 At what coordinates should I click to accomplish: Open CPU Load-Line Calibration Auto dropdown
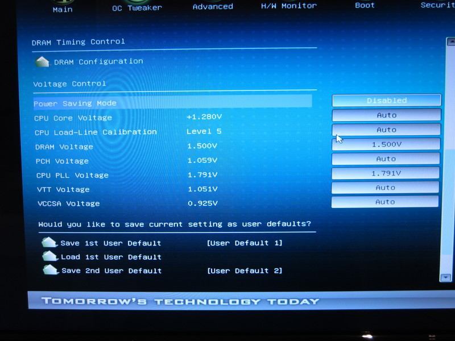pyautogui.click(x=386, y=130)
